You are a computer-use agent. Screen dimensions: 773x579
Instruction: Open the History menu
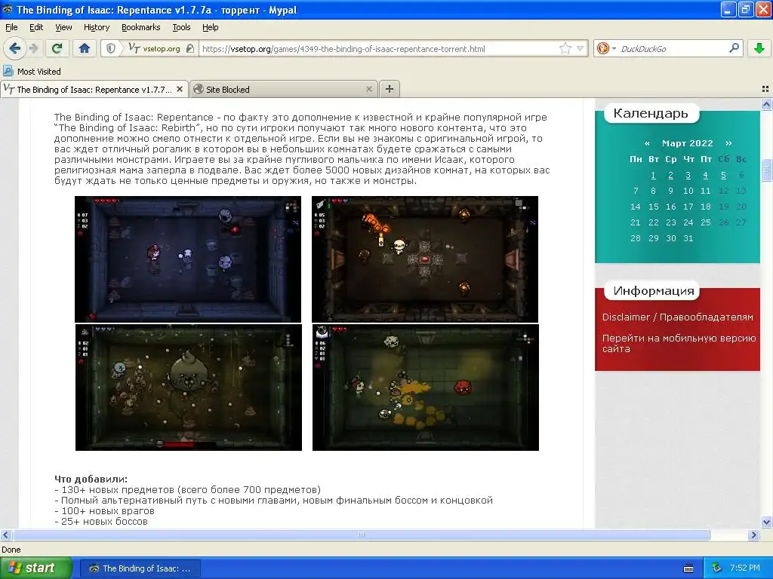pyautogui.click(x=96, y=27)
